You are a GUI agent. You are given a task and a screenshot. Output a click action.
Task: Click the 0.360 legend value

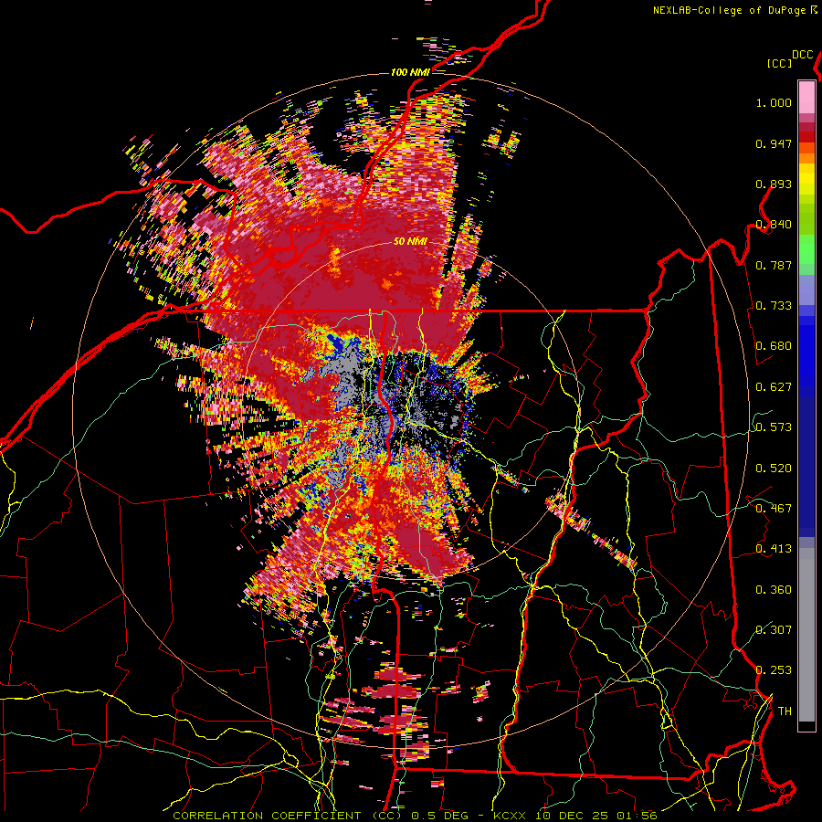[x=774, y=590]
